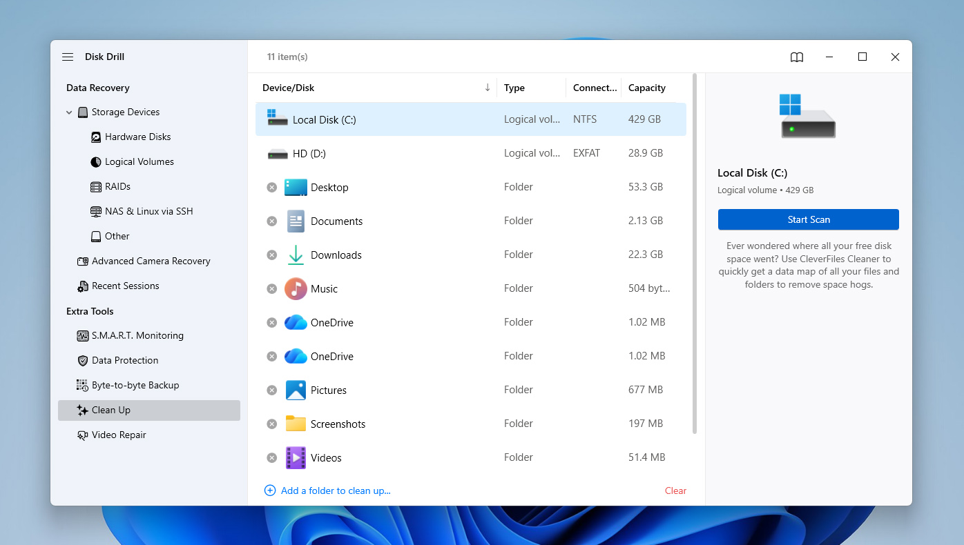
Task: Select the HD (D:) row name
Action: 309,154
